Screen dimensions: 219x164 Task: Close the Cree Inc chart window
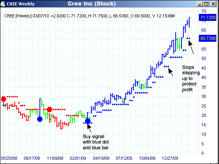coord(213,4)
